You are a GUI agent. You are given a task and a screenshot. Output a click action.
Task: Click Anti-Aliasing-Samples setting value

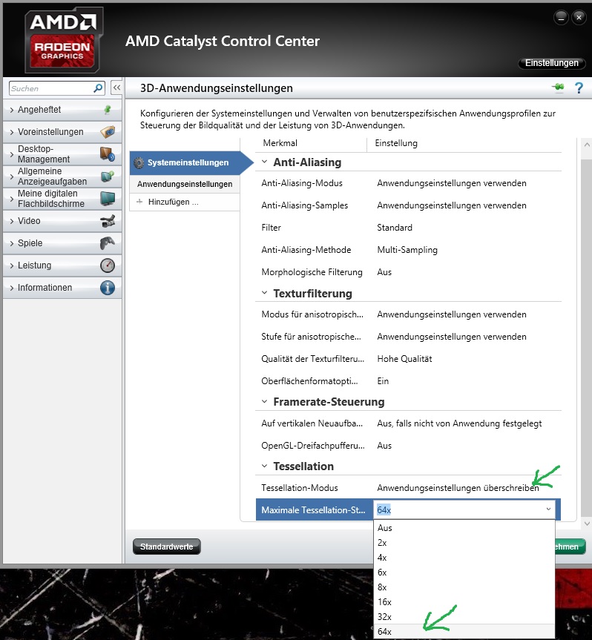click(452, 205)
